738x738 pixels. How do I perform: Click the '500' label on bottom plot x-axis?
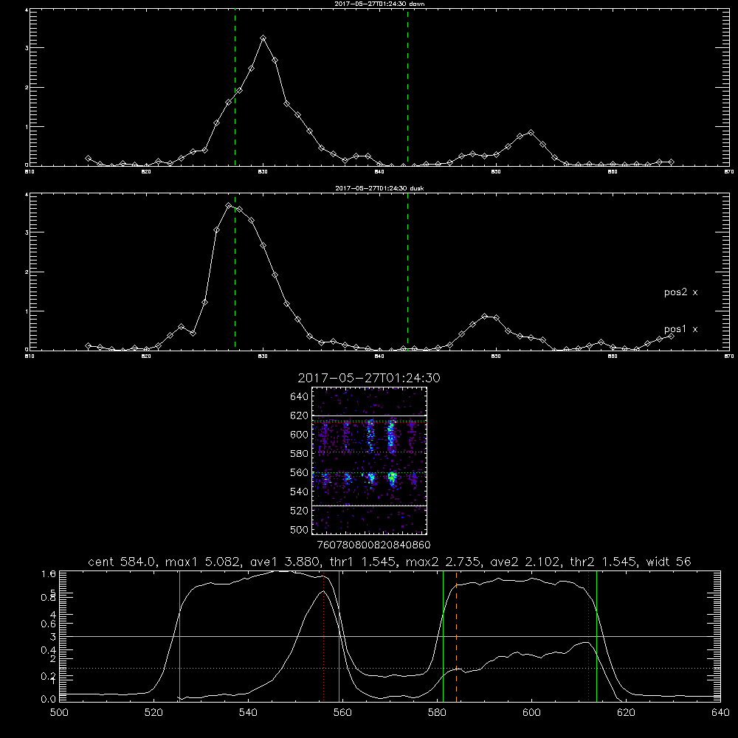59,713
